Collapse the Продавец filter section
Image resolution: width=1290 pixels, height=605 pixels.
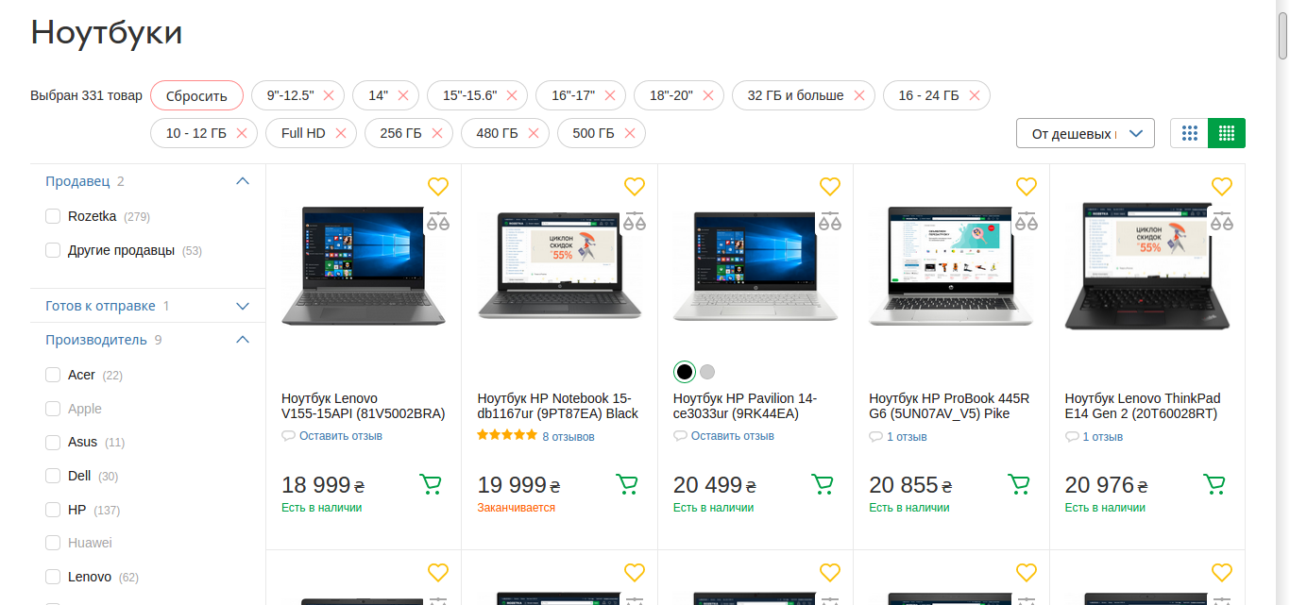click(243, 181)
